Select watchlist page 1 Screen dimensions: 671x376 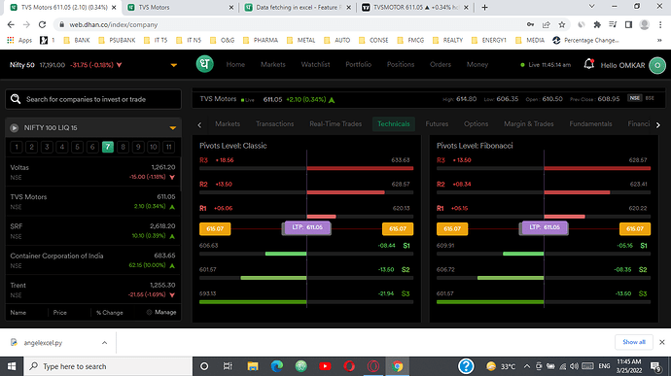(17, 147)
